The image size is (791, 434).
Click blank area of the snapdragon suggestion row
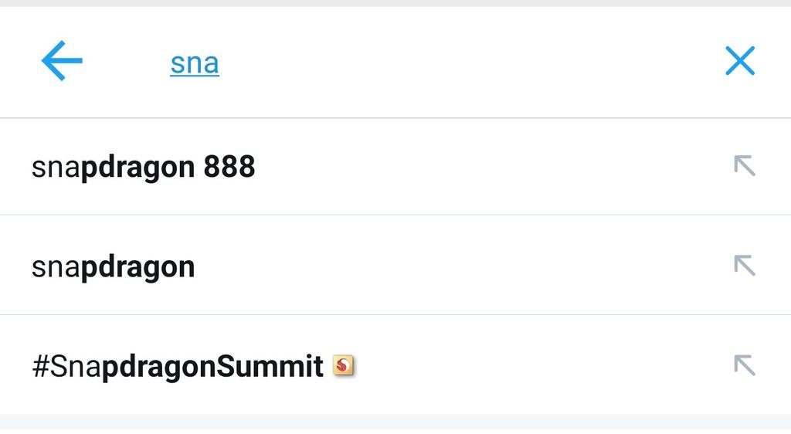(454, 266)
